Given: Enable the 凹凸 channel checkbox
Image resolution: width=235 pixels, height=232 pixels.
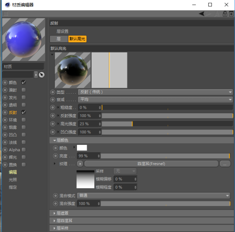Looking at the screenshot, I should pyautogui.click(x=23, y=135).
